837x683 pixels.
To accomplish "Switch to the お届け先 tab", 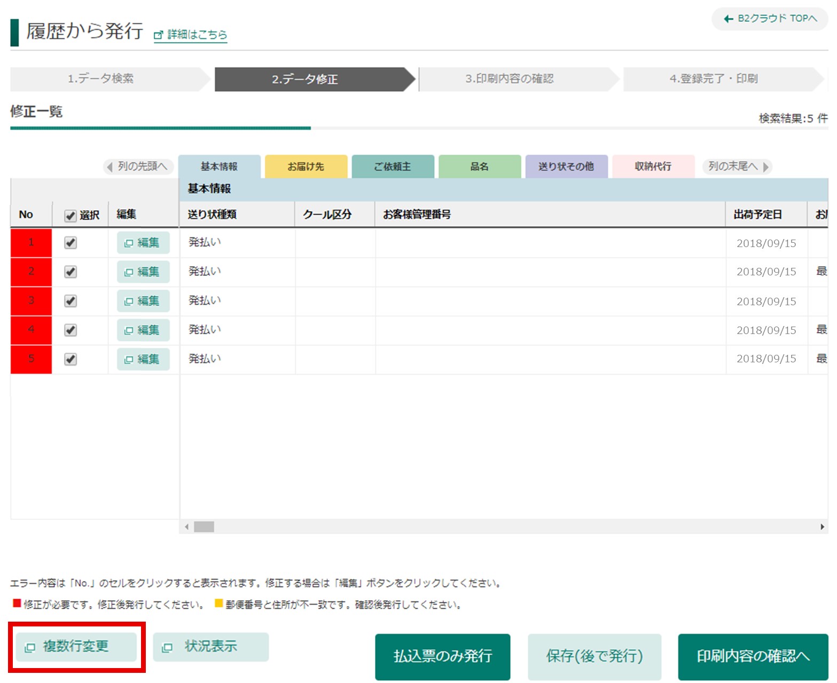I will point(306,166).
